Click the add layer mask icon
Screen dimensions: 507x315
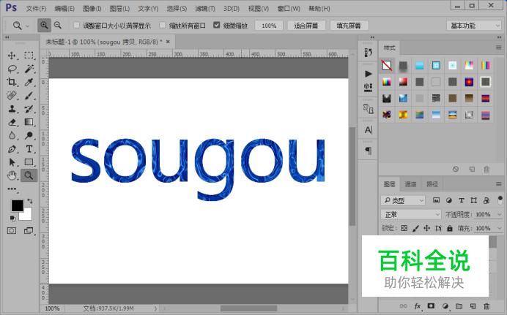point(431,306)
